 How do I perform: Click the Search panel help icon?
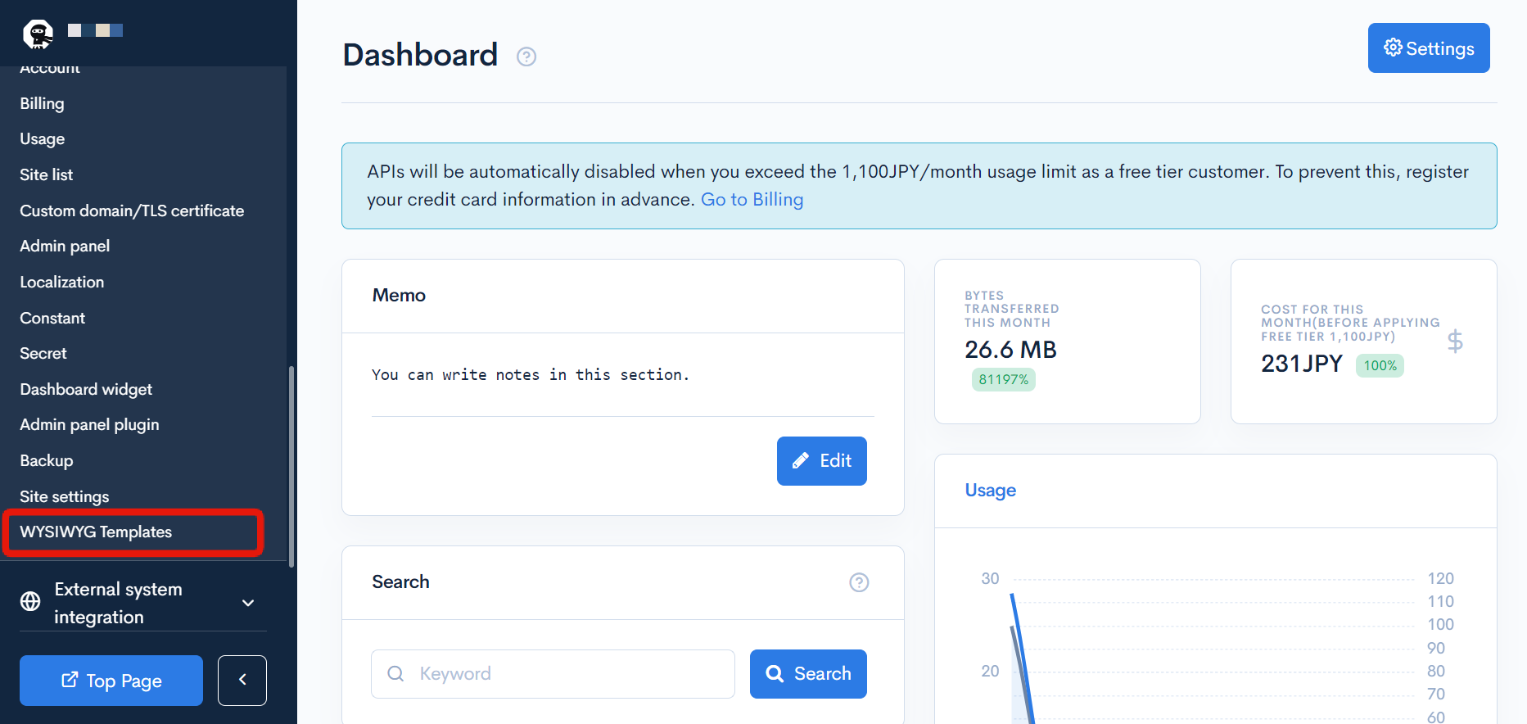pyautogui.click(x=859, y=582)
